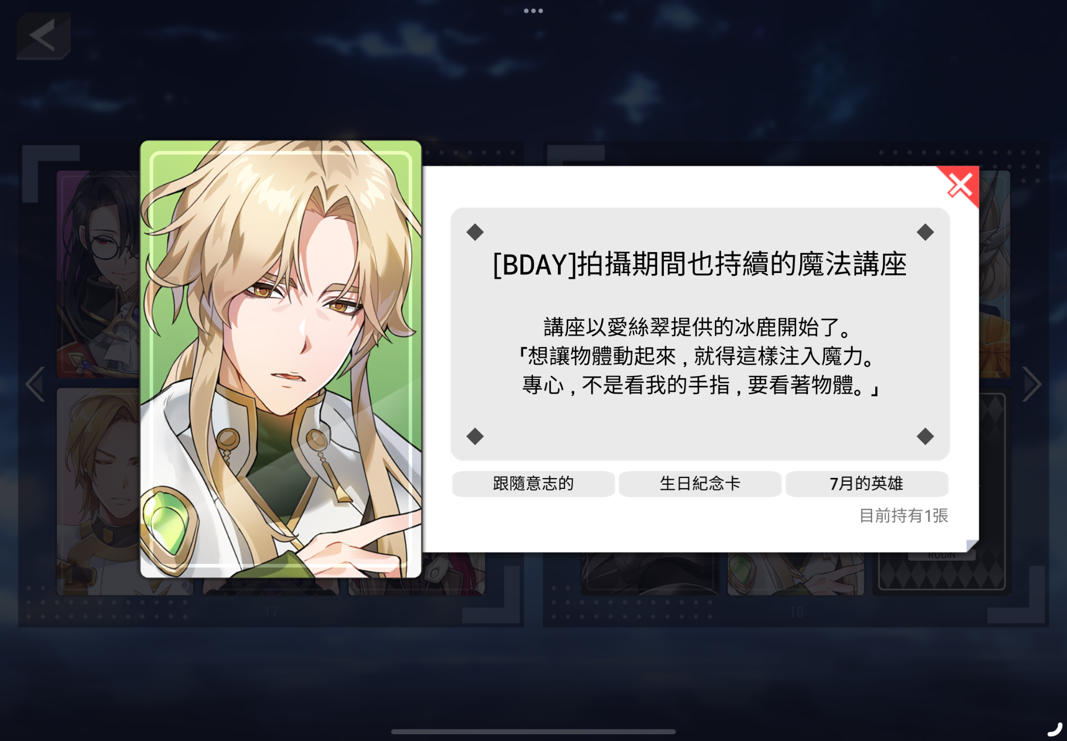Tap the top-left diamond ornament of description box

click(475, 232)
